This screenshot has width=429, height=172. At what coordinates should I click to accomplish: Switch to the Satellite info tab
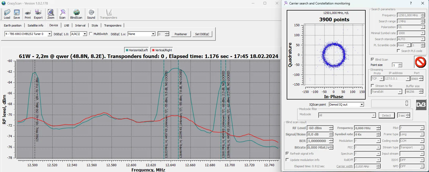click(x=35, y=25)
